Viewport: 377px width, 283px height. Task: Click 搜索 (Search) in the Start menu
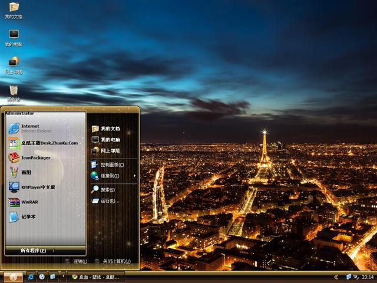tap(107, 190)
